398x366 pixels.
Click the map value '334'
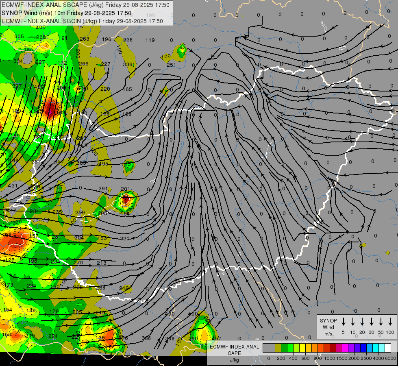click(x=18, y=61)
